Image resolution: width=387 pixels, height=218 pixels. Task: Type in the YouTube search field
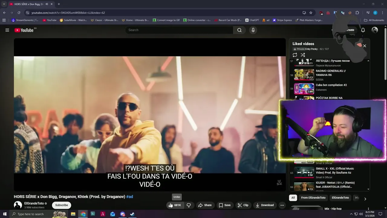tap(179, 30)
